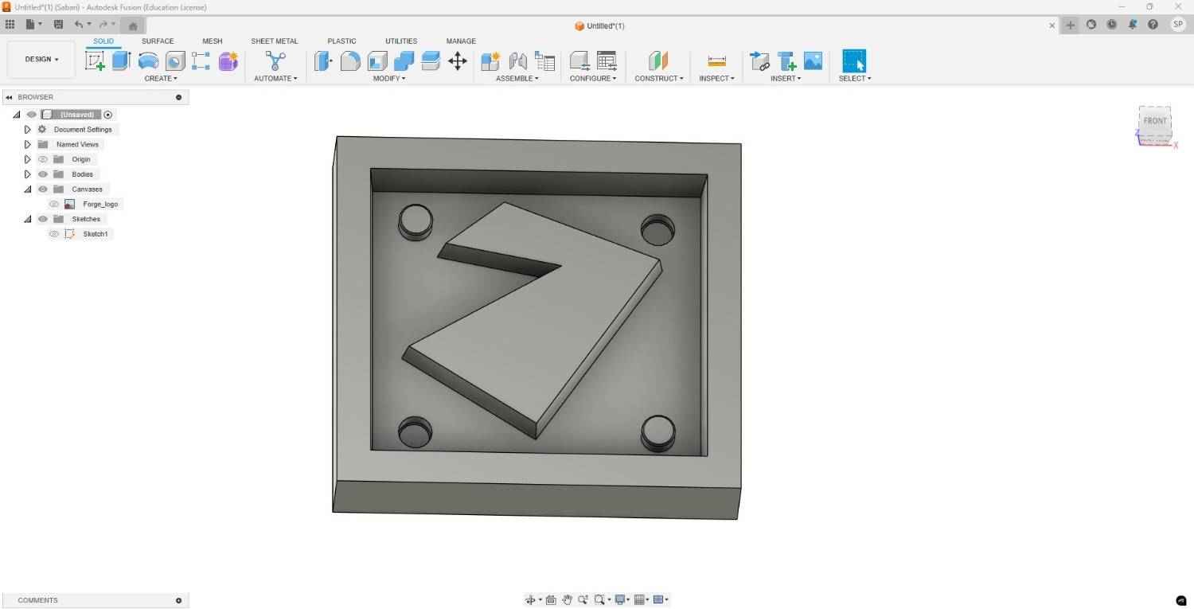Select the Insert Canvas image tool
This screenshot has width=1194, height=609.
tap(813, 61)
